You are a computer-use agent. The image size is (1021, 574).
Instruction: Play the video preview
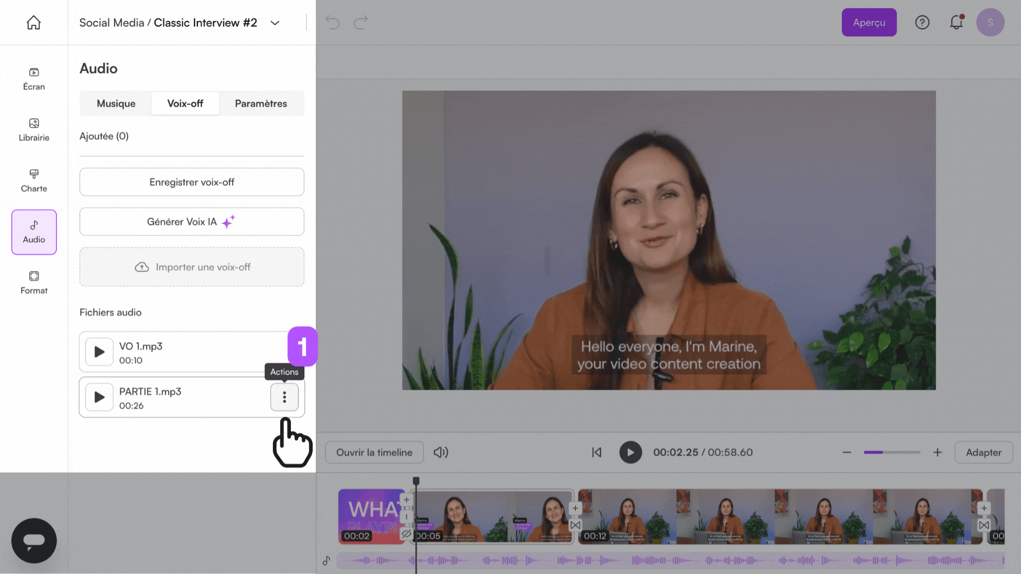631,452
